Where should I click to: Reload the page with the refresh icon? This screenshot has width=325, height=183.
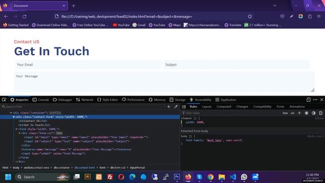click(24, 16)
